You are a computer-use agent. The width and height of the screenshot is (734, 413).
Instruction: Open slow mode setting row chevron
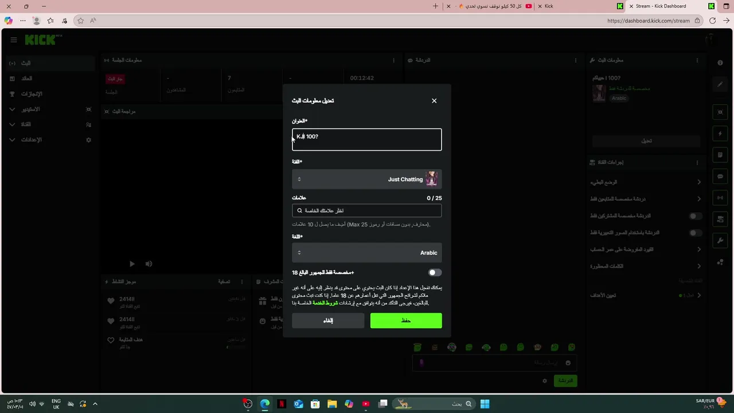pyautogui.click(x=698, y=182)
